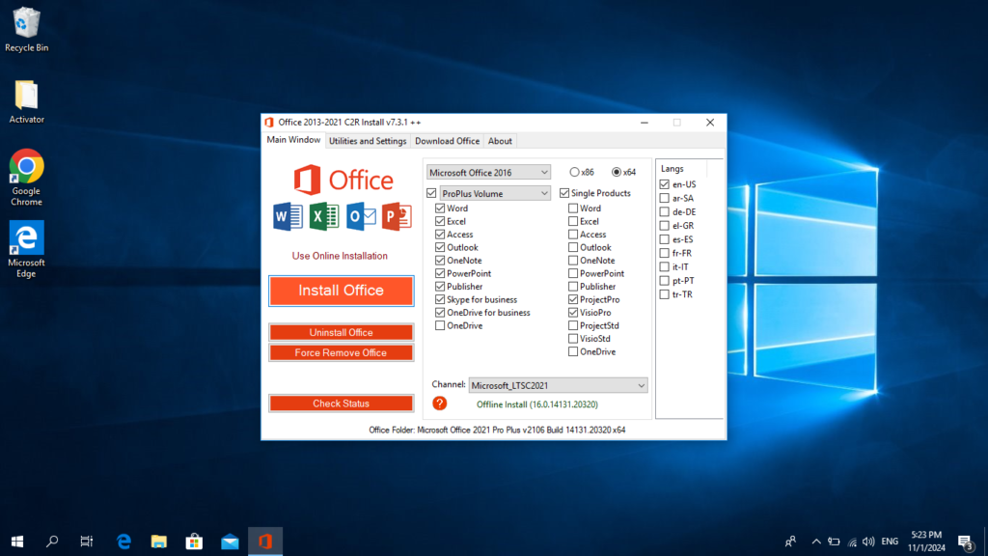
Task: Uncheck ProjectPro in Single Products
Action: point(573,299)
